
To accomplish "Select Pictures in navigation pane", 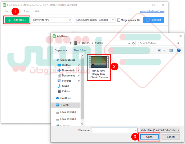I will 64,81.
